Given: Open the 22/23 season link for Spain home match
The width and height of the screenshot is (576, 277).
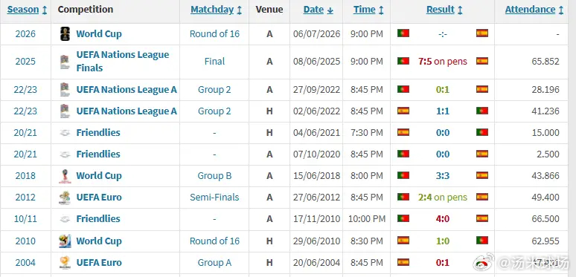Looking at the screenshot, I should pyautogui.click(x=25, y=111).
